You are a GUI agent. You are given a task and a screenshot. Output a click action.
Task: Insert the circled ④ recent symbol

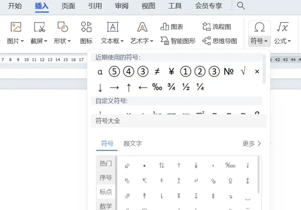click(128, 72)
